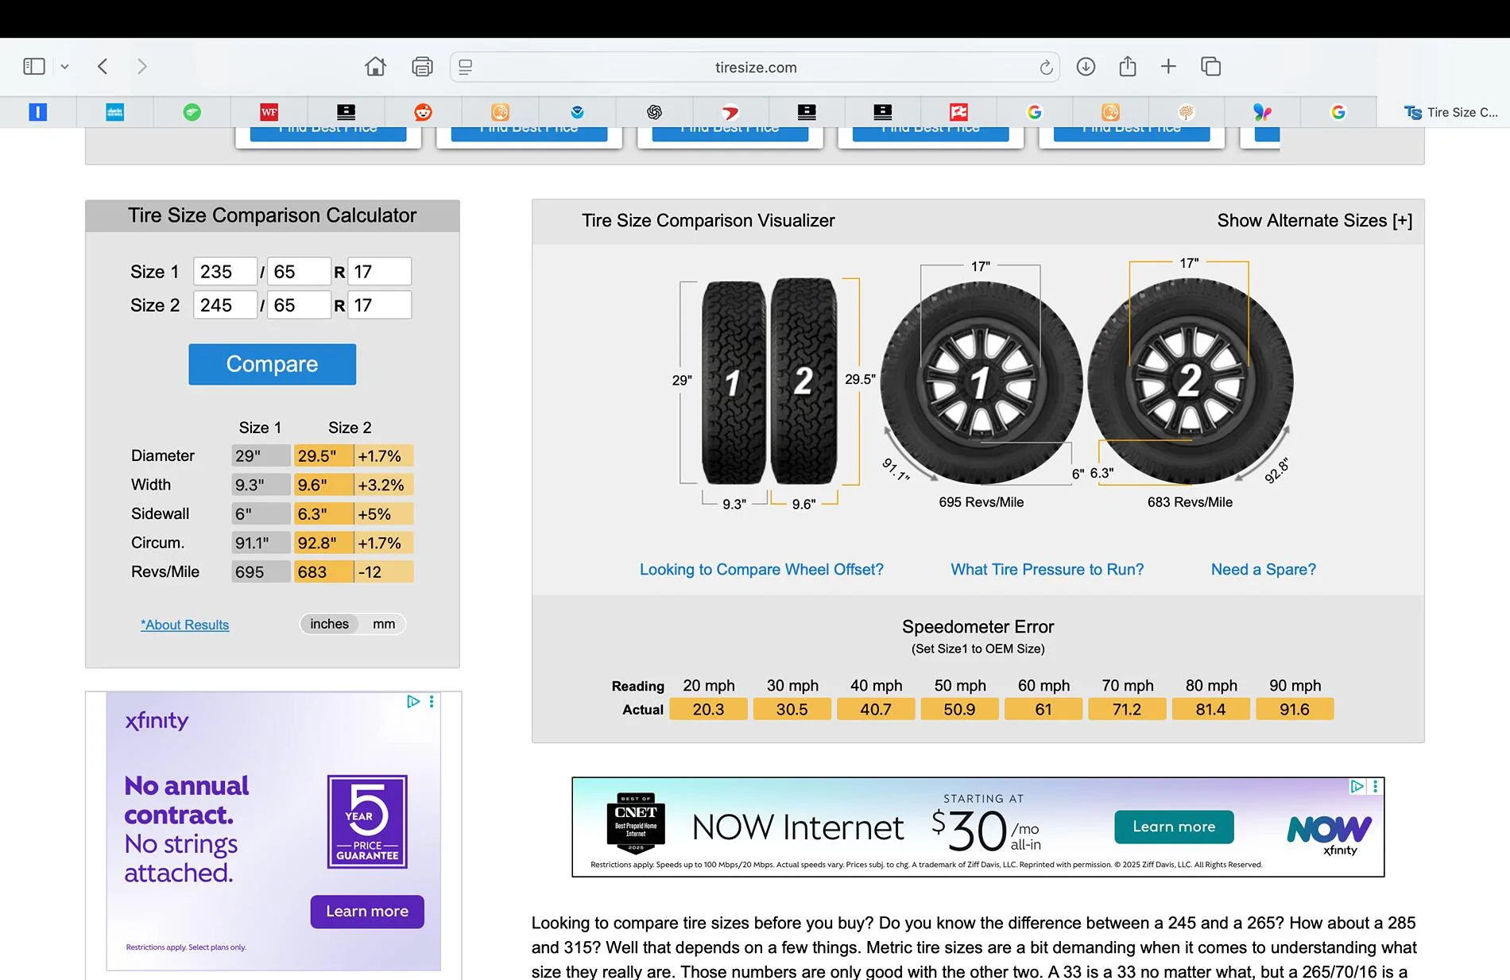Switch to the WF favicon tab

coord(269,112)
